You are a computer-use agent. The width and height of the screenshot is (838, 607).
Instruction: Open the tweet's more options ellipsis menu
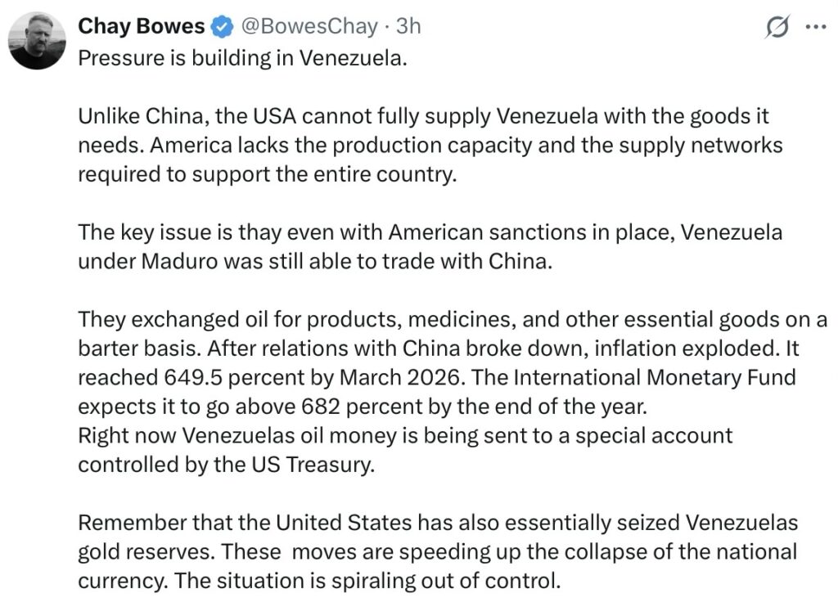[816, 27]
